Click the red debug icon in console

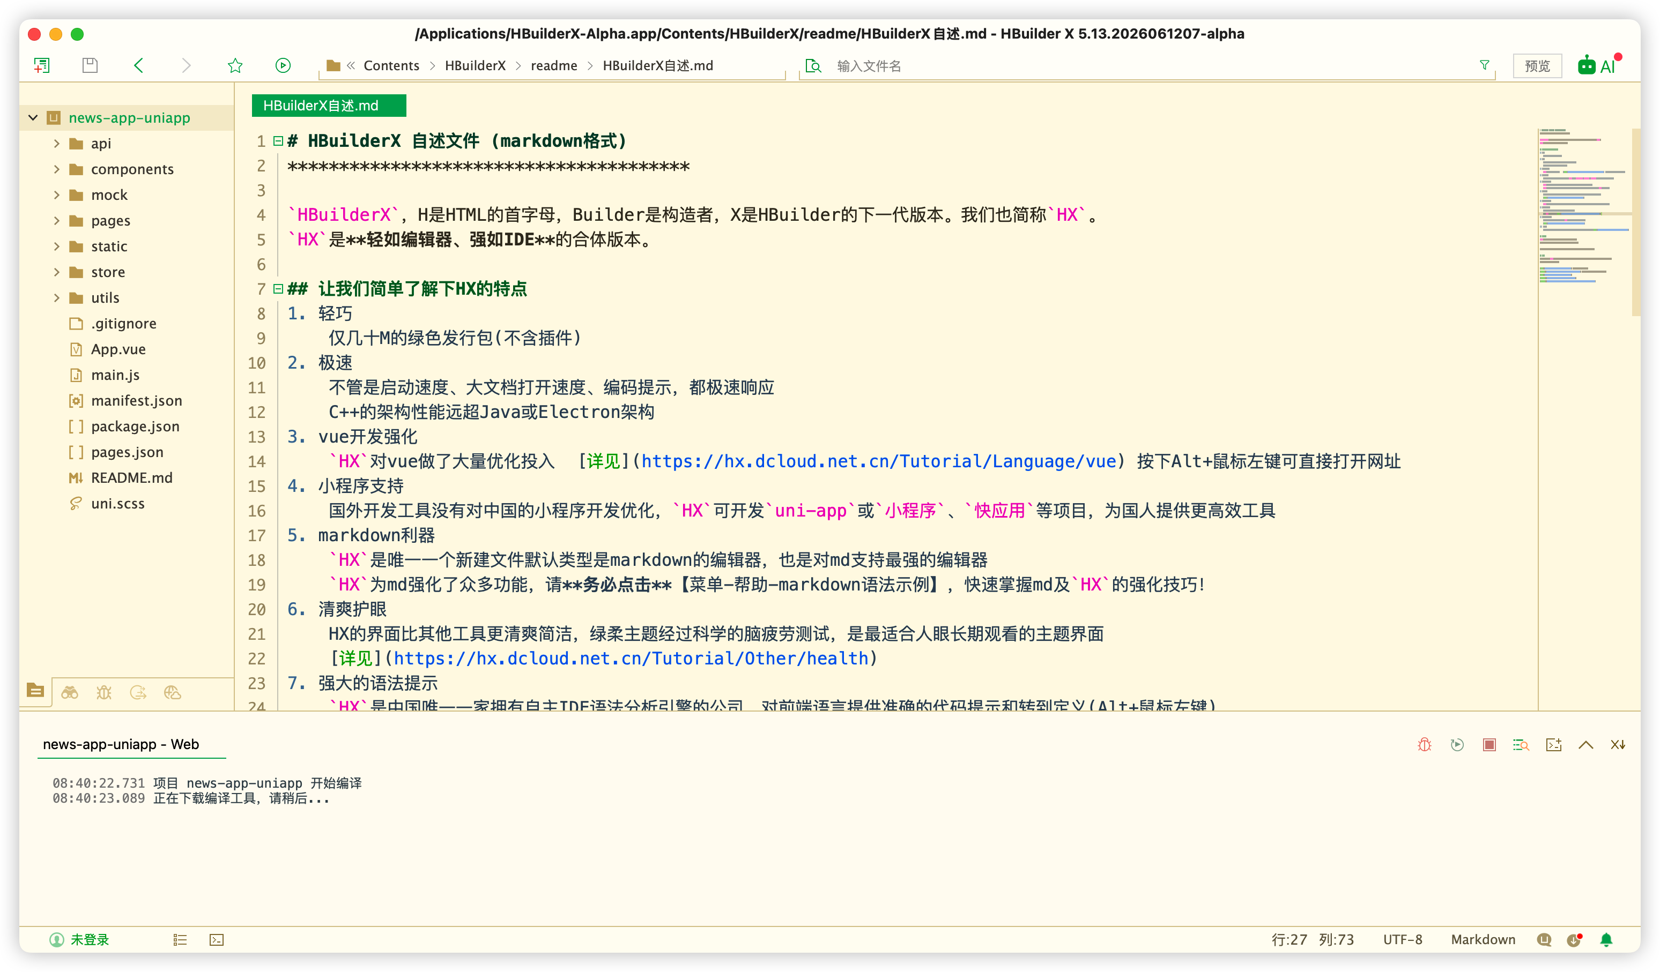pyautogui.click(x=1425, y=744)
